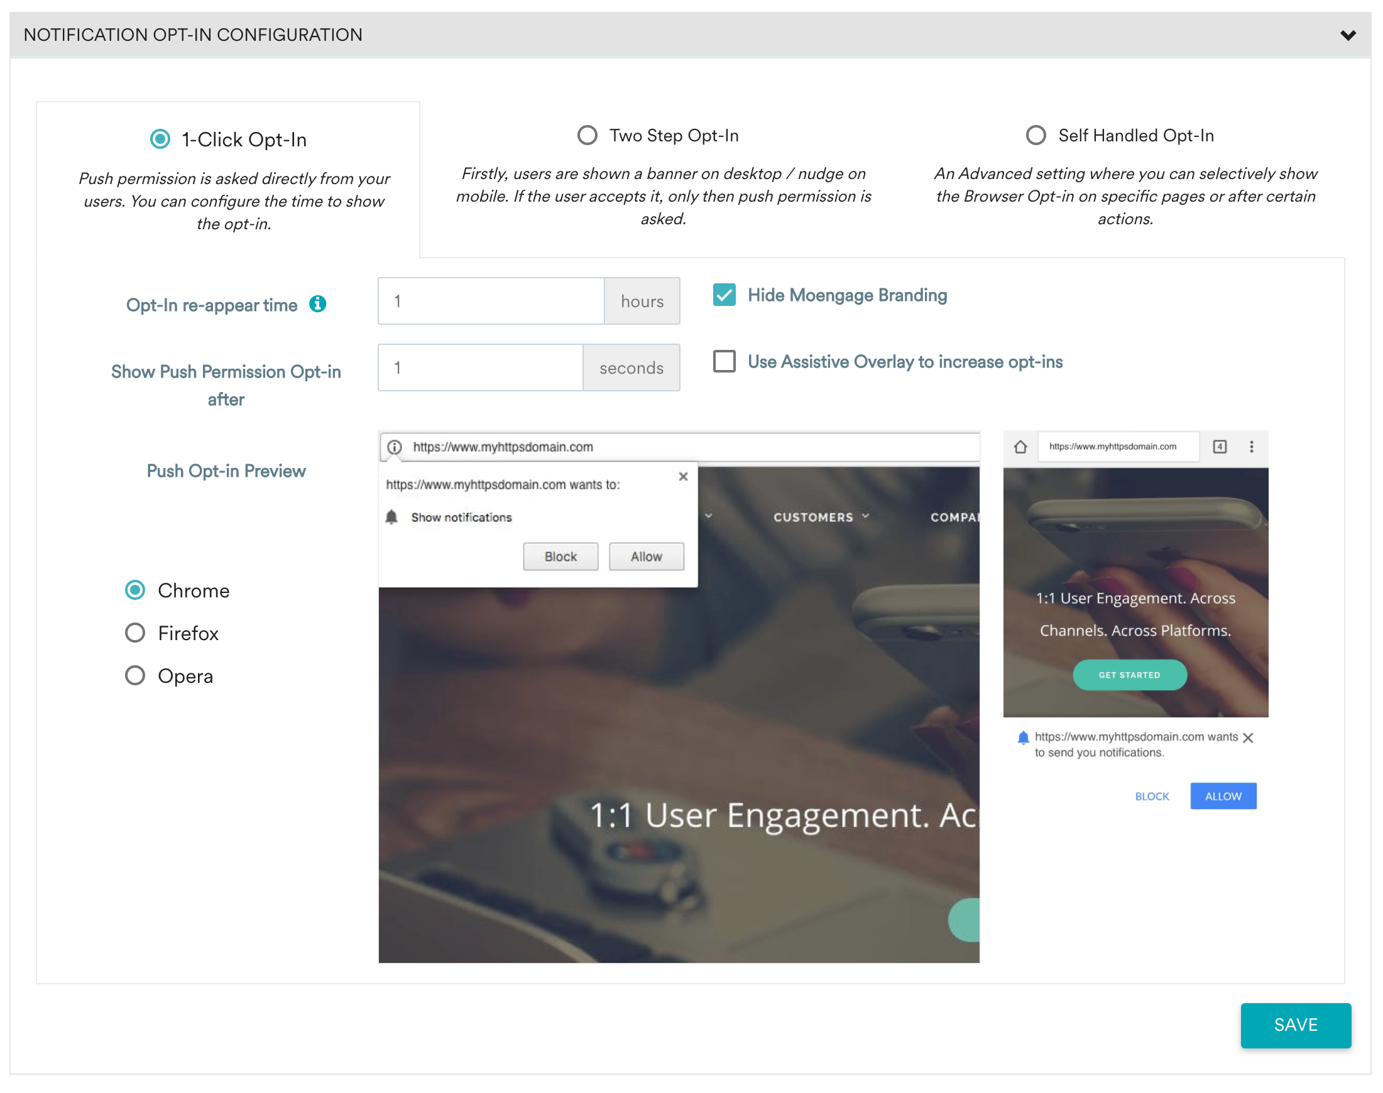Enable Use Assistive Overlay checkbox
The height and width of the screenshot is (1093, 1383).
click(x=724, y=362)
